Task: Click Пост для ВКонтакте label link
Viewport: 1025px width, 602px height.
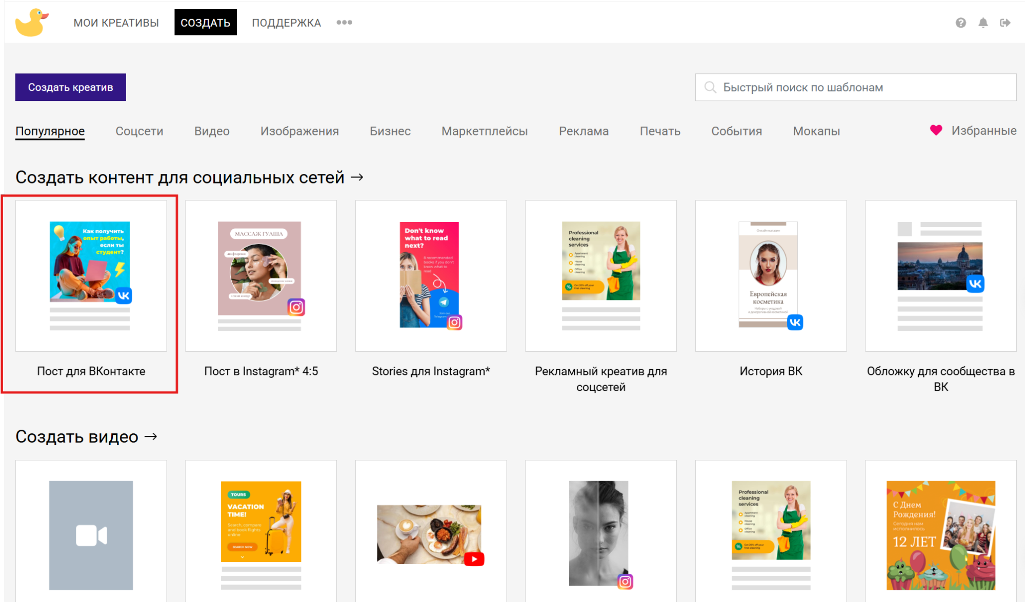Action: [x=91, y=371]
